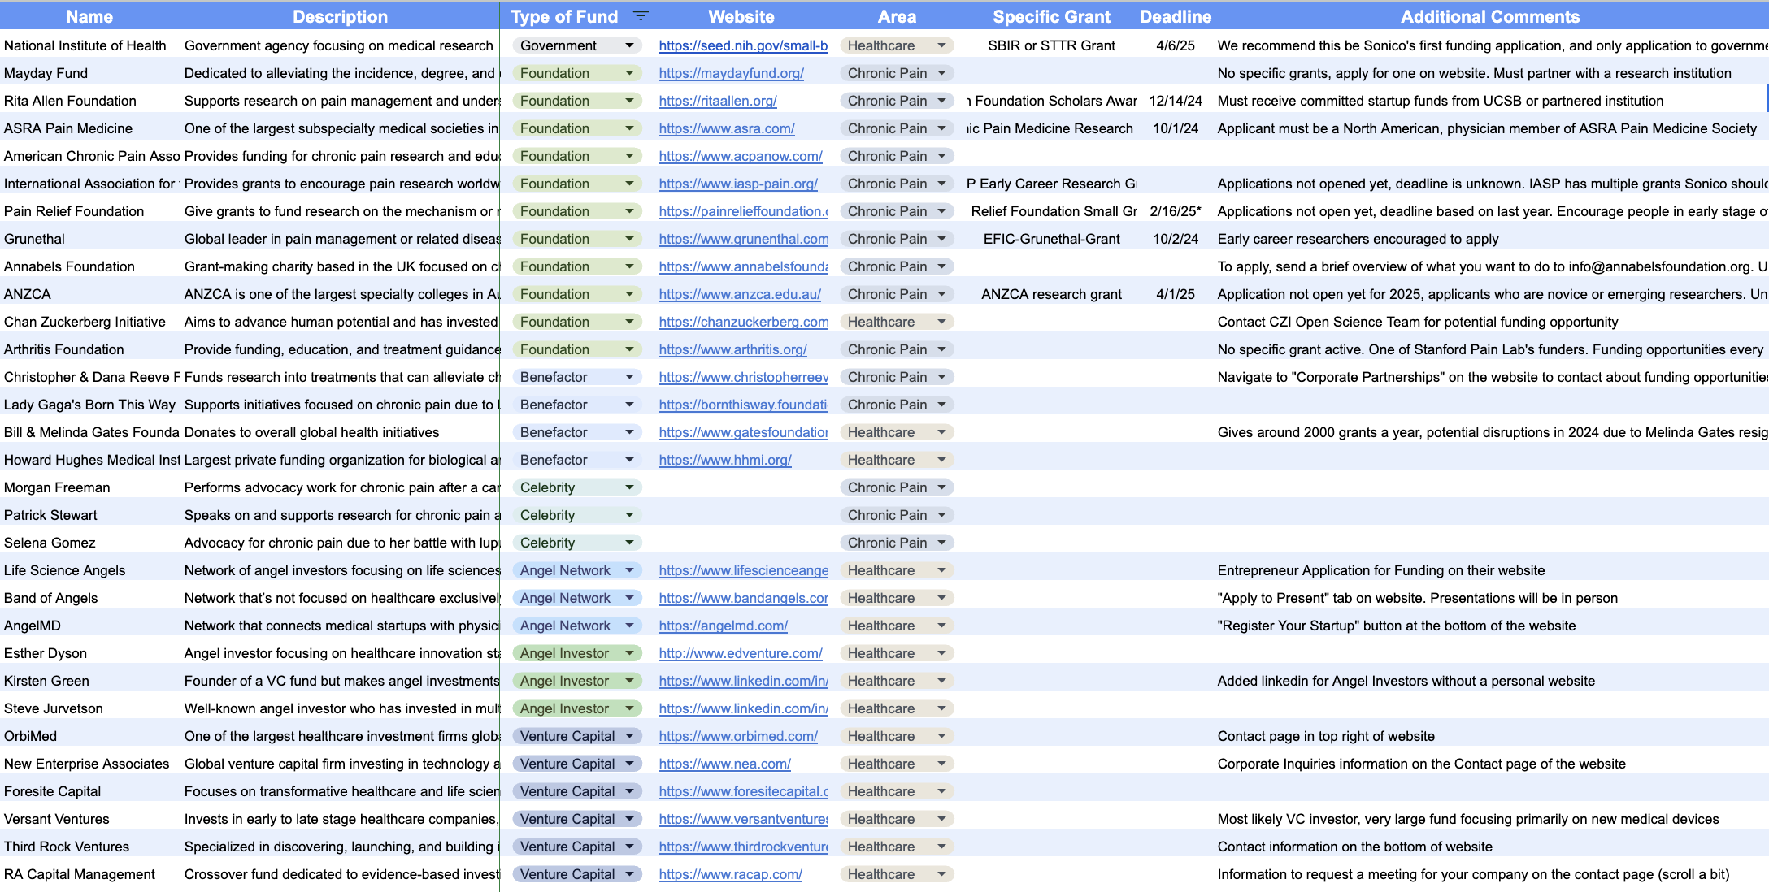
Task: Select the Versant Ventures name cell
Action: [90, 819]
